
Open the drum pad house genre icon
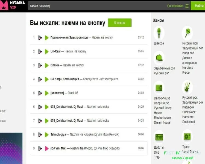[x=159, y=88]
